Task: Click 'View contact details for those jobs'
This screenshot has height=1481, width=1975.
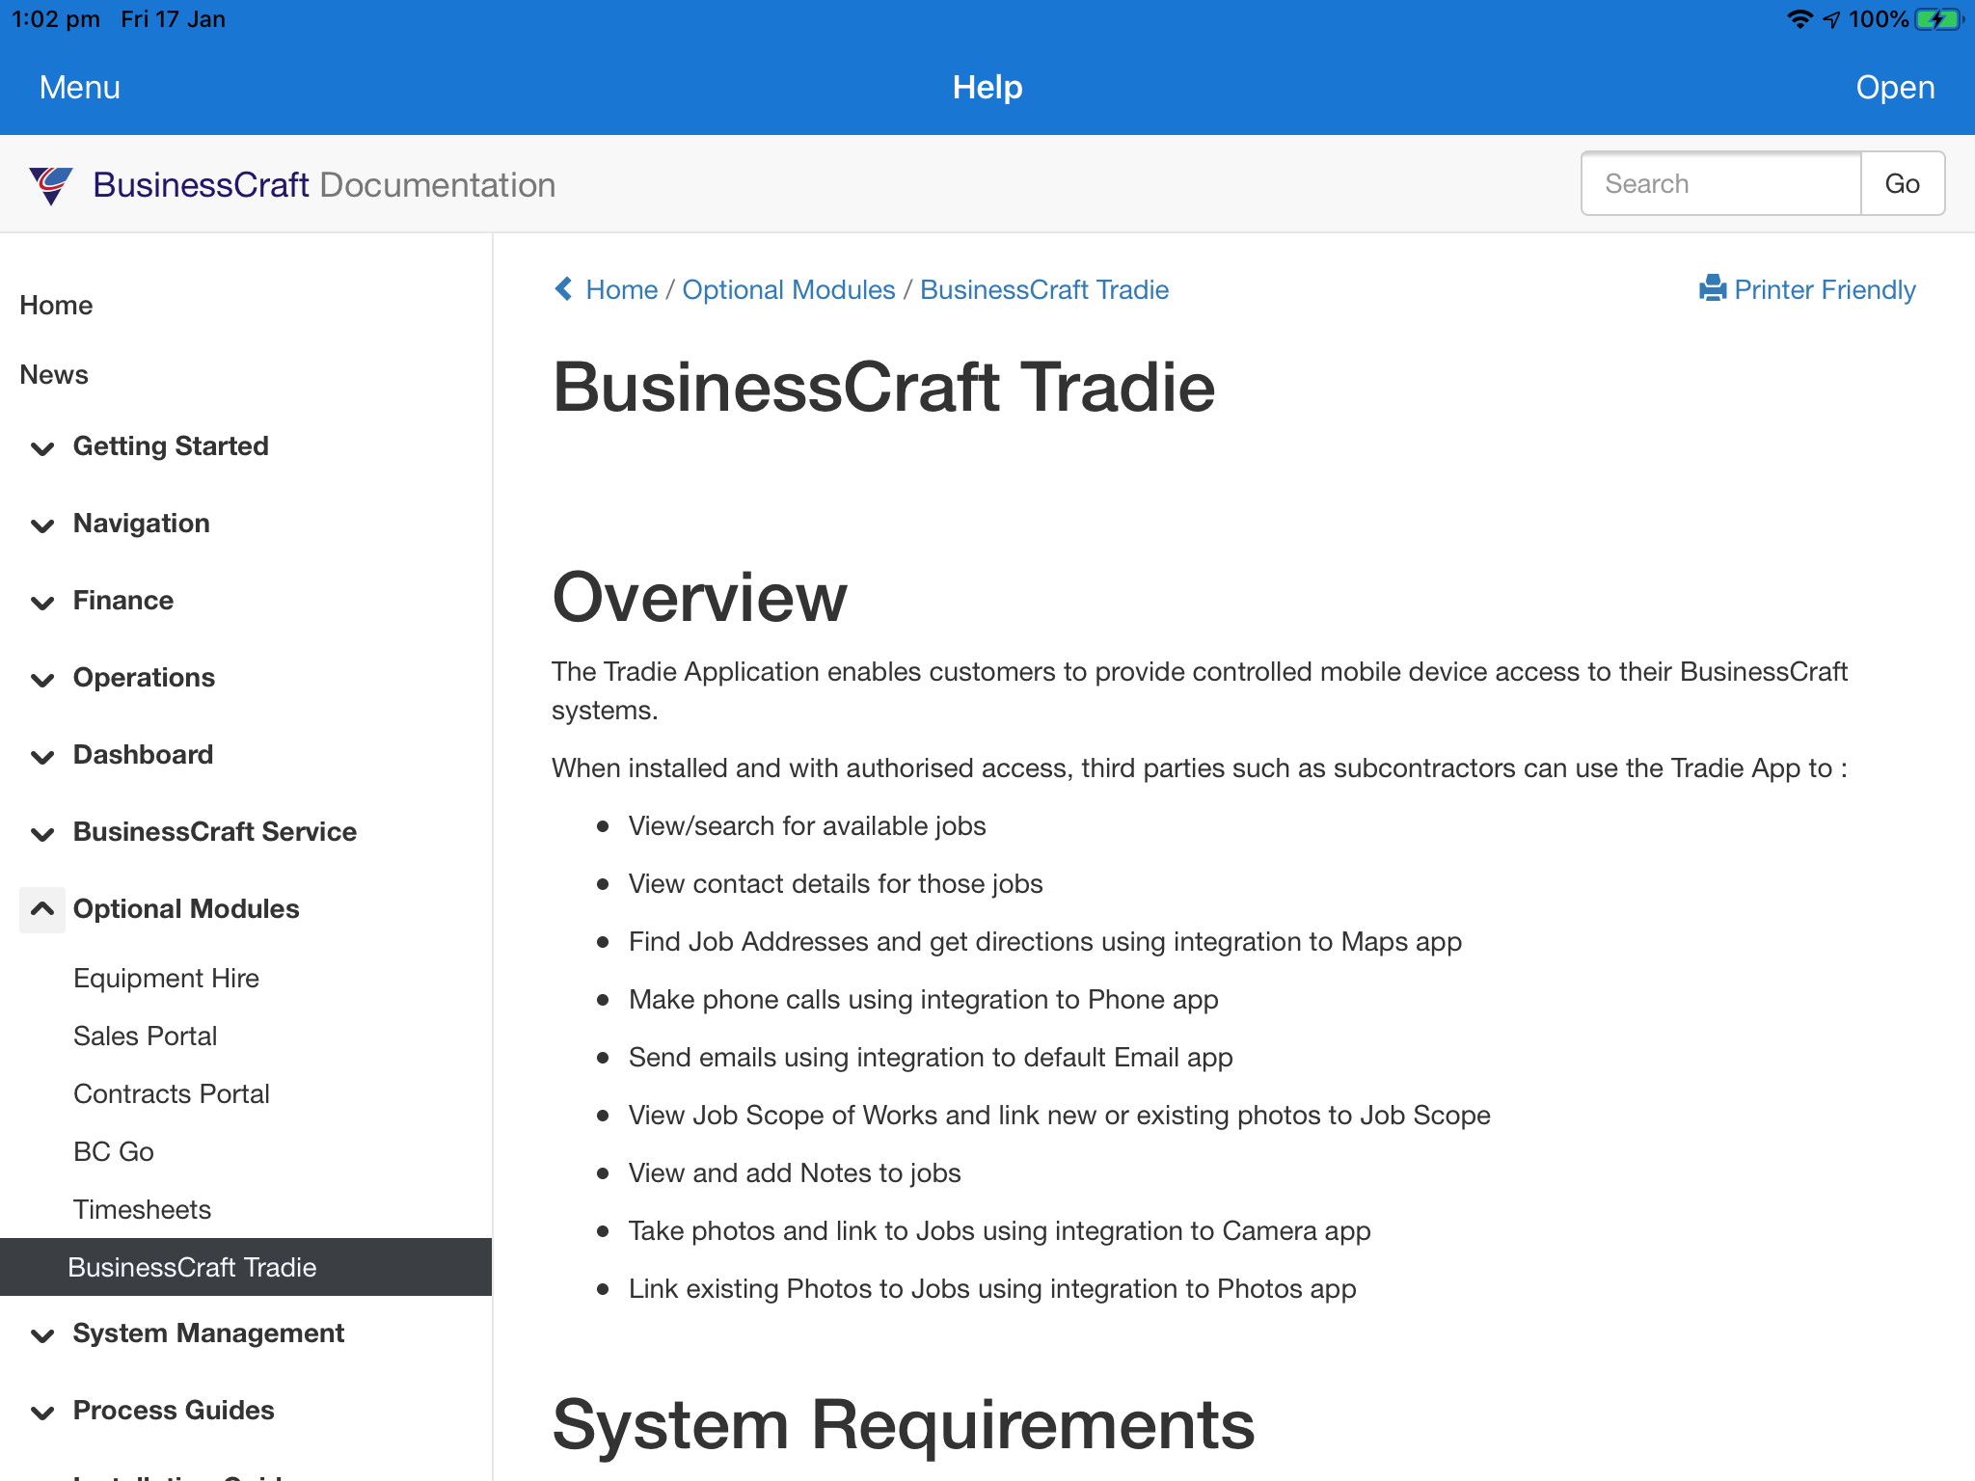Action: pyautogui.click(x=835, y=883)
